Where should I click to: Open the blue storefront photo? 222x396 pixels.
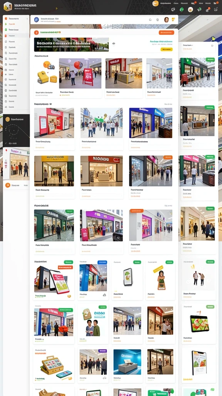(151, 123)
